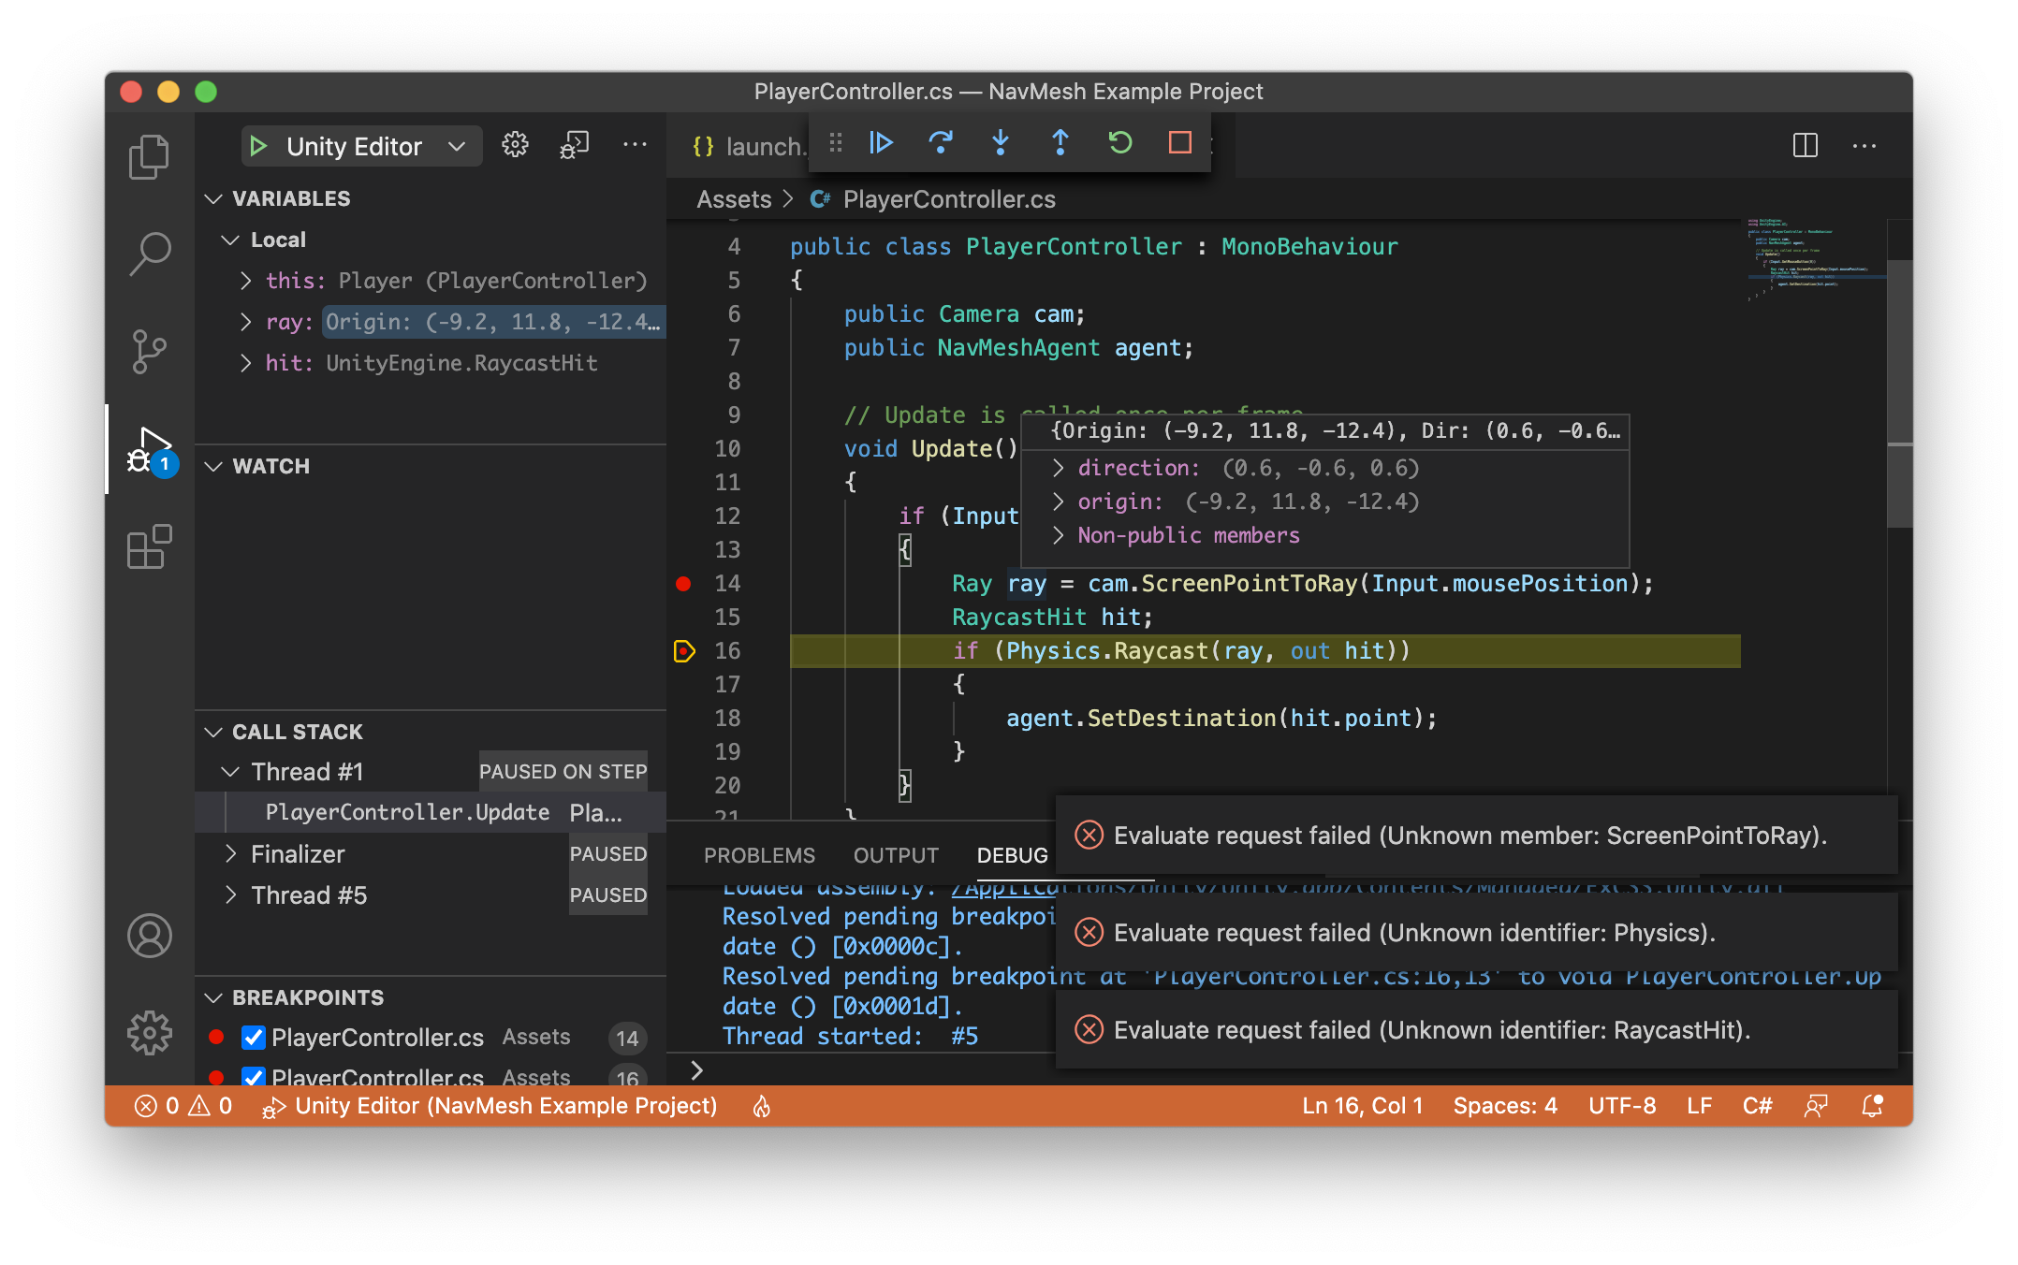Click the editor vertical scrollbar thumb
This screenshot has height=1265, width=2018.
(1899, 393)
